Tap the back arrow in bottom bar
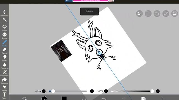The width and height of the screenshot is (179, 100). pos(163,99)
